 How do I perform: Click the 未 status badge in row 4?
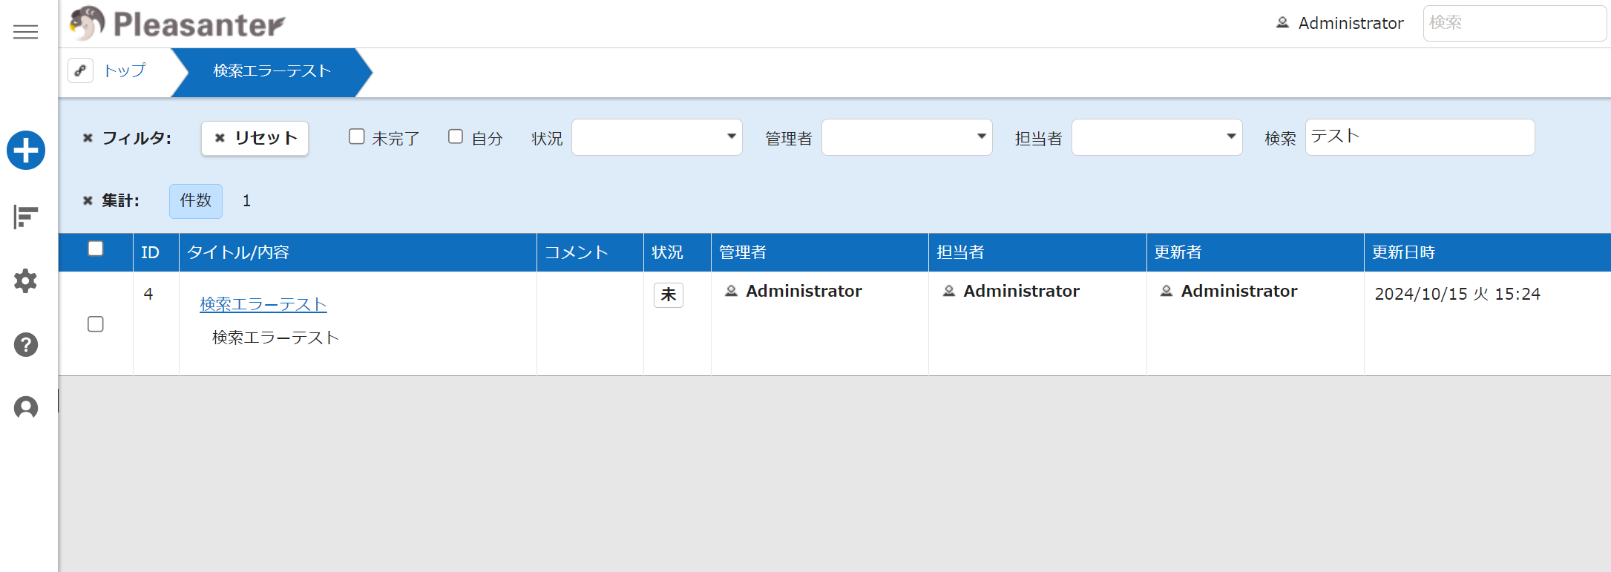[669, 295]
